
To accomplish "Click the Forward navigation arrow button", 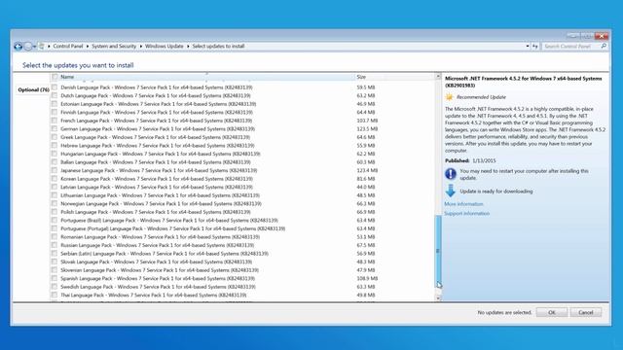I will [28, 47].
